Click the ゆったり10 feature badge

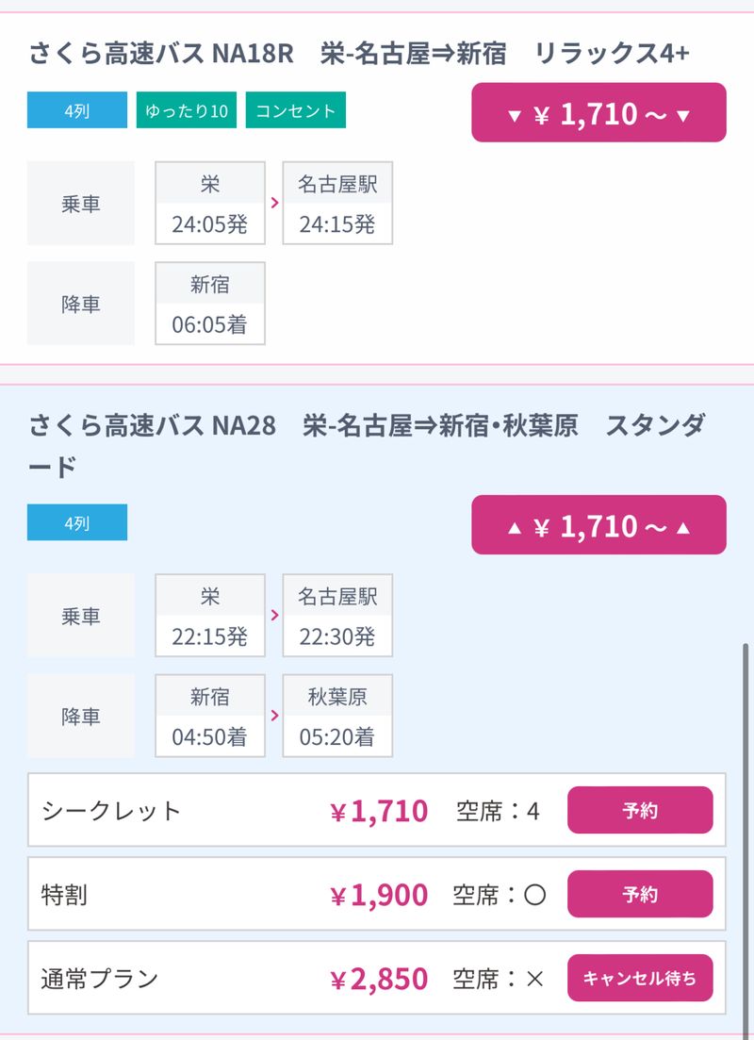pos(187,110)
